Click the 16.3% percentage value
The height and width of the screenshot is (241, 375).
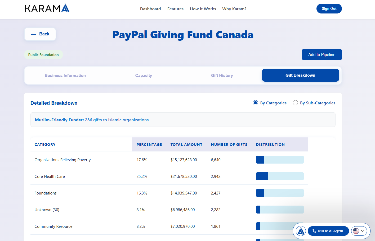tap(142, 193)
